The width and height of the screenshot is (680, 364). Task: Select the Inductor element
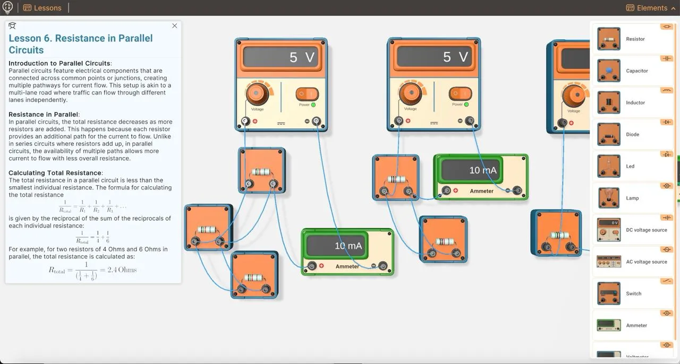[x=633, y=102]
